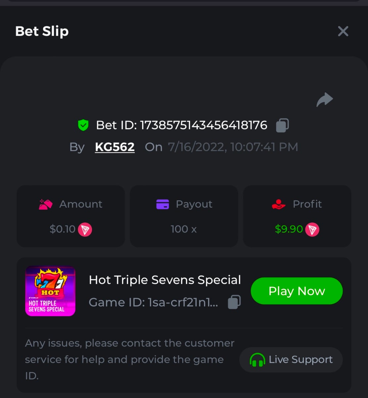
Task: Click the TRON coin beside $0.10
Action: pyautogui.click(x=85, y=230)
